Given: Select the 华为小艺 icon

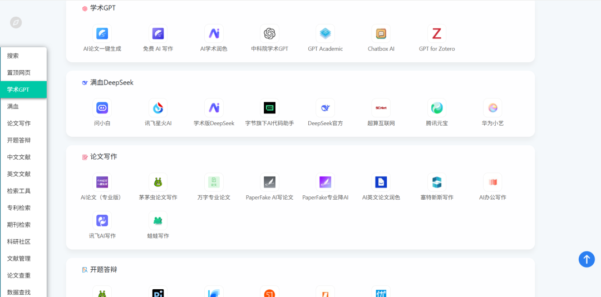Looking at the screenshot, I should pos(492,108).
